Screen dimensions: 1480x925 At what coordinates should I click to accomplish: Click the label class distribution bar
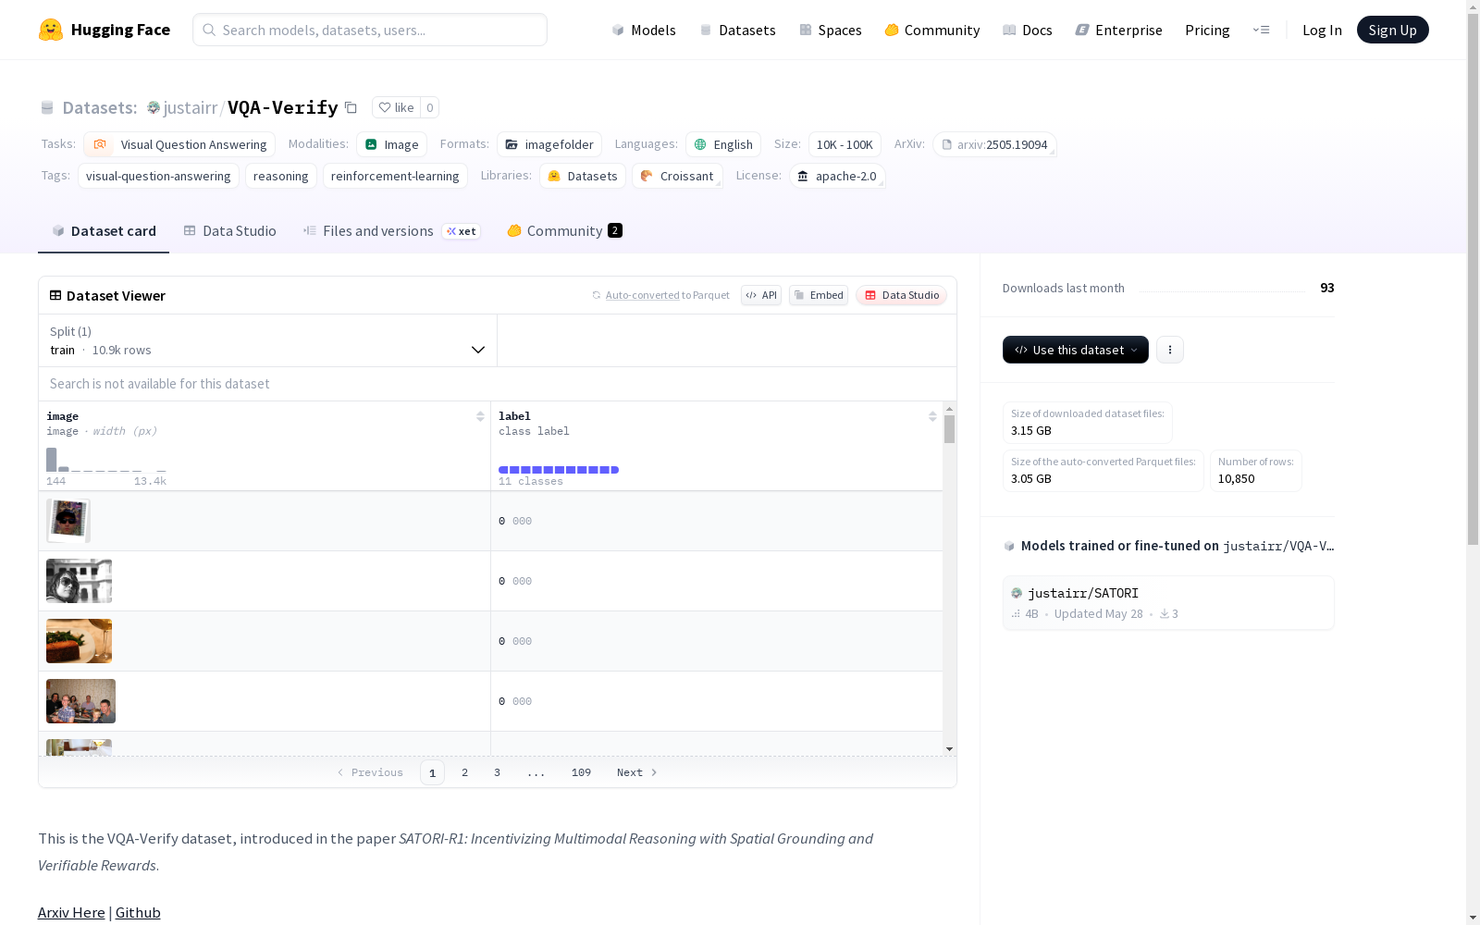click(x=559, y=470)
